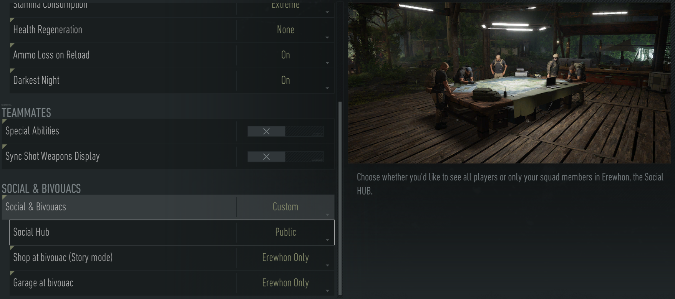Click the Erewhon planning table preview image

pos(509,83)
